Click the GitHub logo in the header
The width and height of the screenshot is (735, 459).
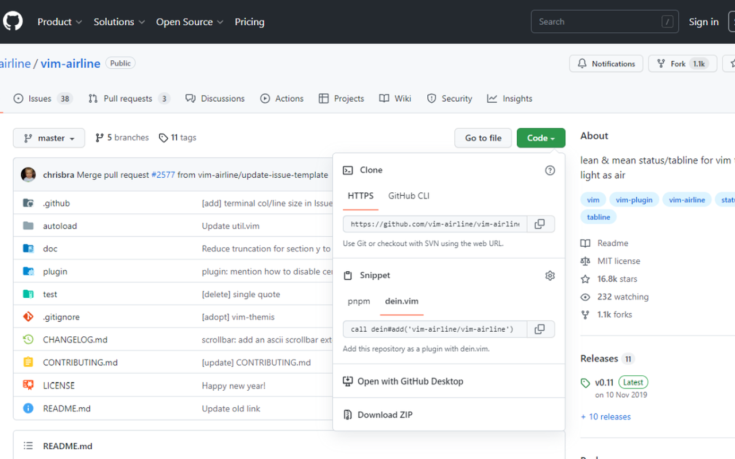pos(13,22)
